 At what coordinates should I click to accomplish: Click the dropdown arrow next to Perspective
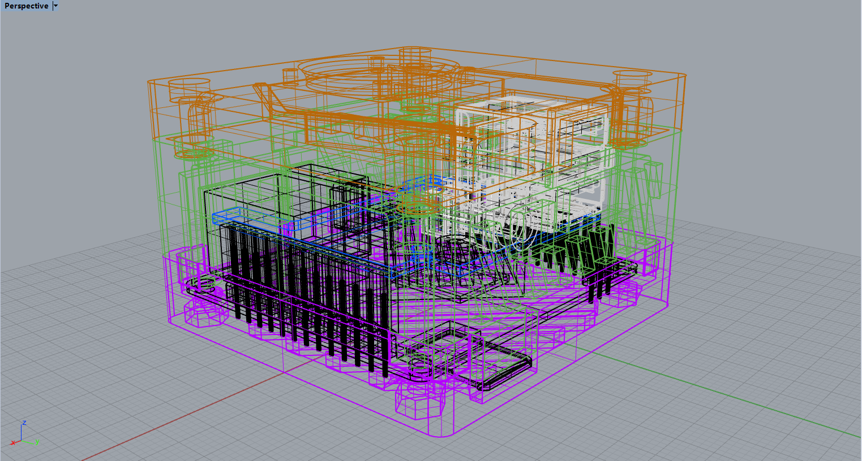pyautogui.click(x=55, y=6)
